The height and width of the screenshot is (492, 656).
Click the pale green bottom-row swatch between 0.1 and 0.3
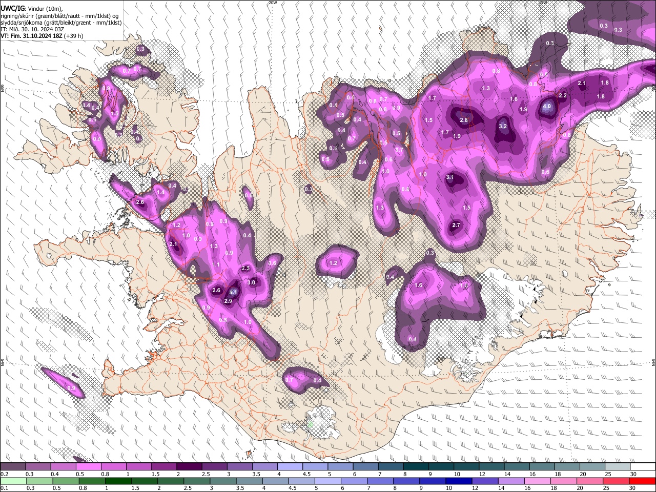13,481
